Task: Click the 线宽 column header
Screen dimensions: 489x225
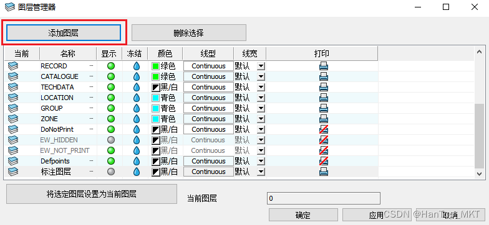Action: [249, 53]
